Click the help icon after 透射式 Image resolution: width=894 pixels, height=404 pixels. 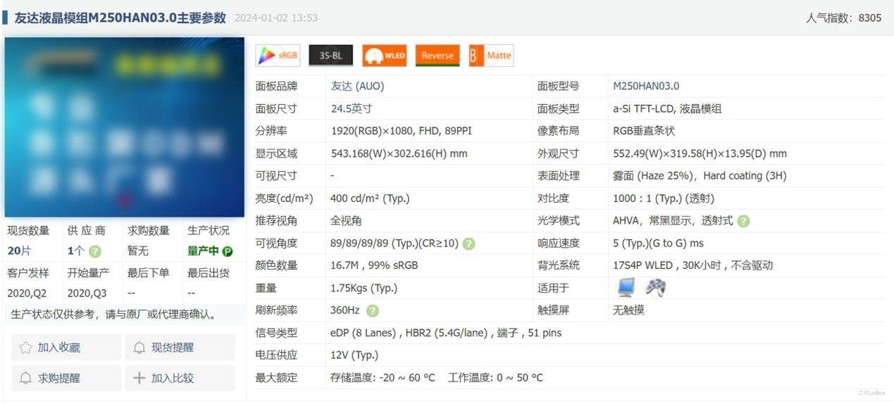coord(743,221)
